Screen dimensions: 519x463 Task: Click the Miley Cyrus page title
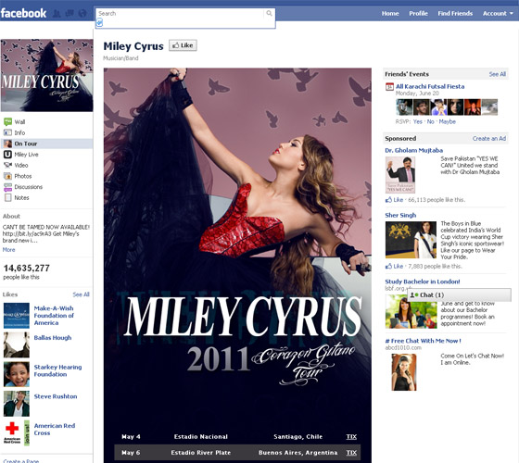pos(133,46)
